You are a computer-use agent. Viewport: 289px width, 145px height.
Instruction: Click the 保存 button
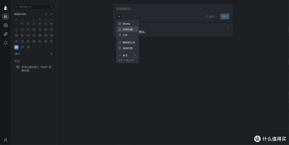pyautogui.click(x=225, y=16)
